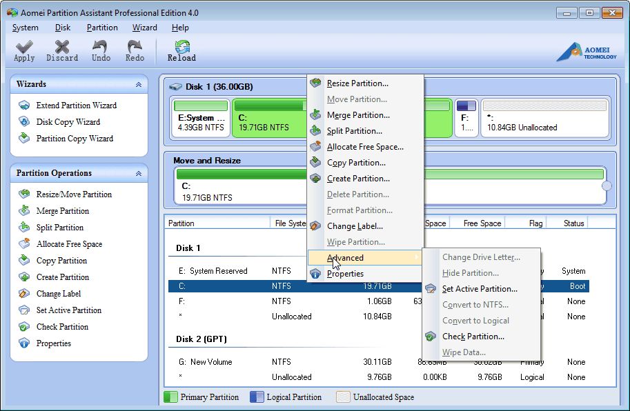Collapse the Partition Operations panel
The width and height of the screenshot is (630, 411).
point(139,173)
